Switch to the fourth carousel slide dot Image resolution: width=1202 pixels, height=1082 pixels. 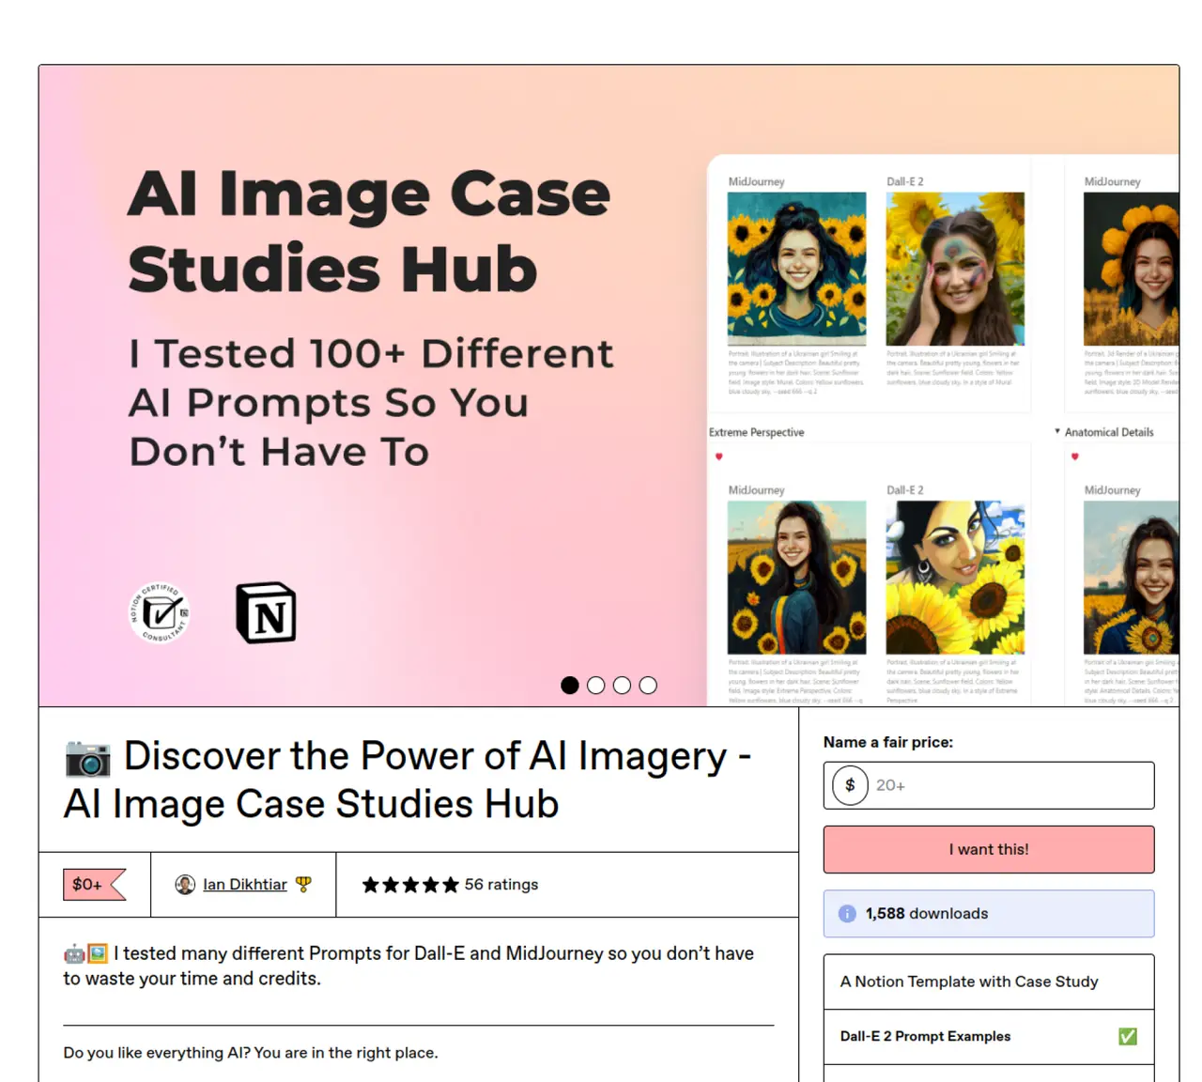click(x=648, y=686)
